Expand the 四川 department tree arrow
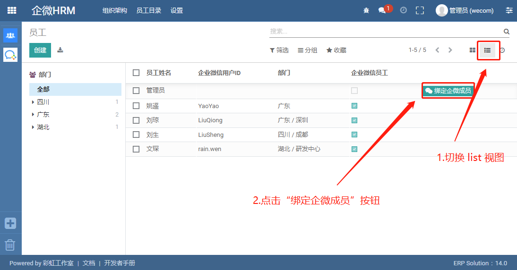Viewport: 517px width, 270px height. [x=33, y=102]
